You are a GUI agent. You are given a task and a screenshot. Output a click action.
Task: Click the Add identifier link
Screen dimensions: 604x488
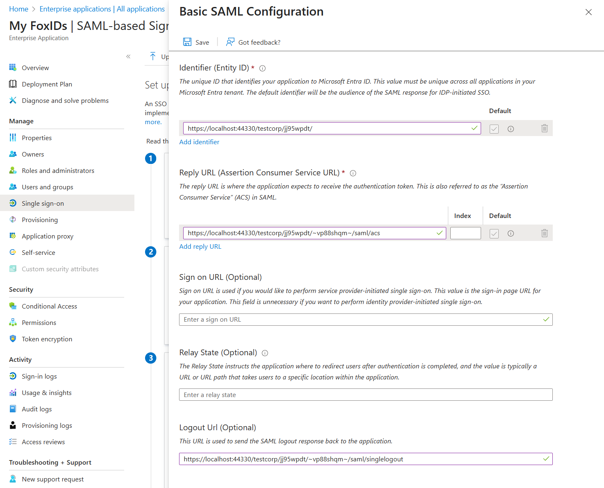coord(199,142)
